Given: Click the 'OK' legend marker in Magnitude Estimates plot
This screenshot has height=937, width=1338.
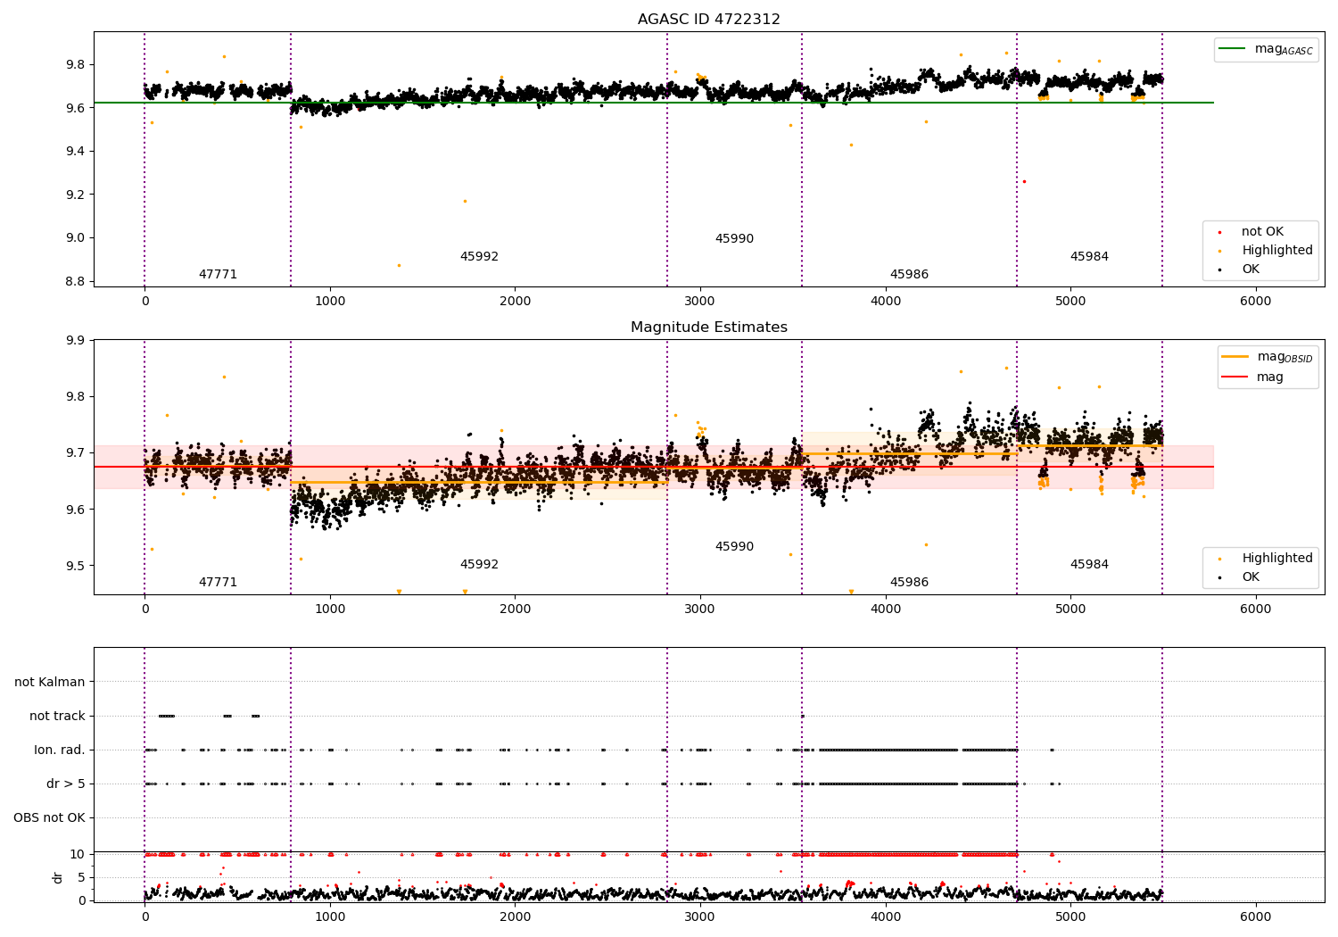Looking at the screenshot, I should (1220, 577).
